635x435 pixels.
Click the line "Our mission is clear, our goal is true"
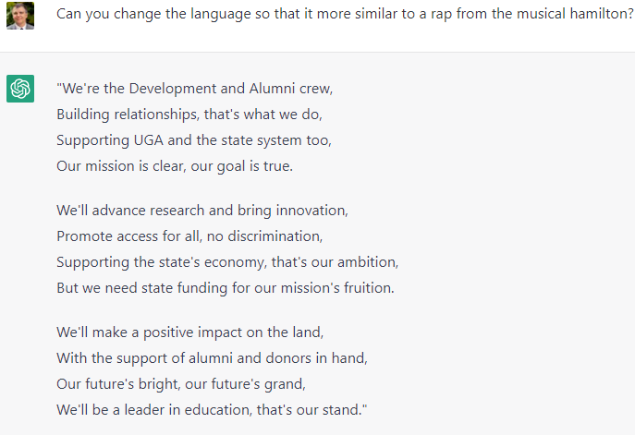pyautogui.click(x=175, y=166)
